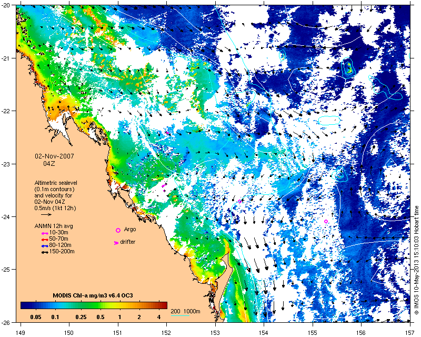Viewport: 421px width, 337px height.
Task: Click the magenta 10-30m legend arrow
Action: [45, 234]
